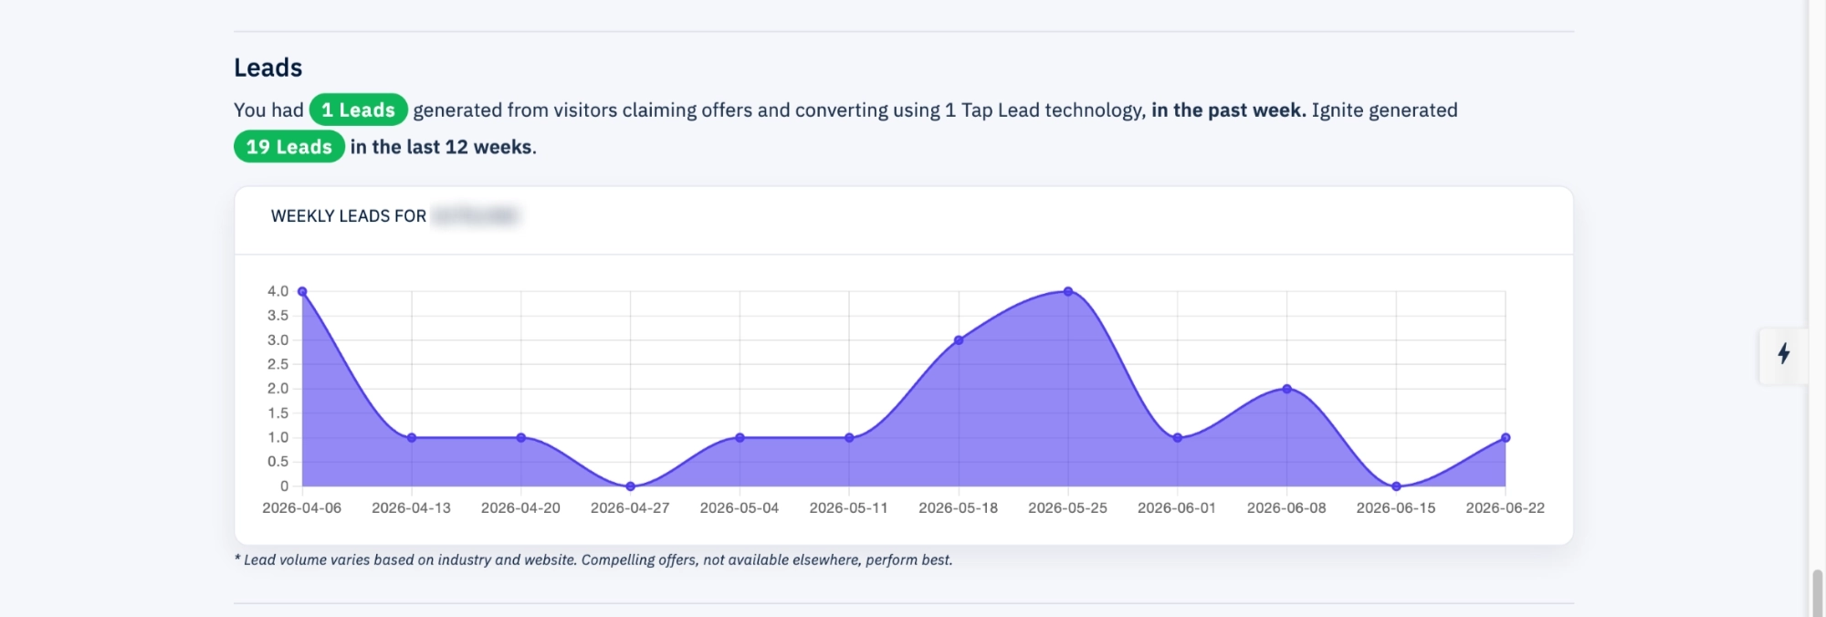Click the page vertical scrollbar thumb

(x=1817, y=593)
